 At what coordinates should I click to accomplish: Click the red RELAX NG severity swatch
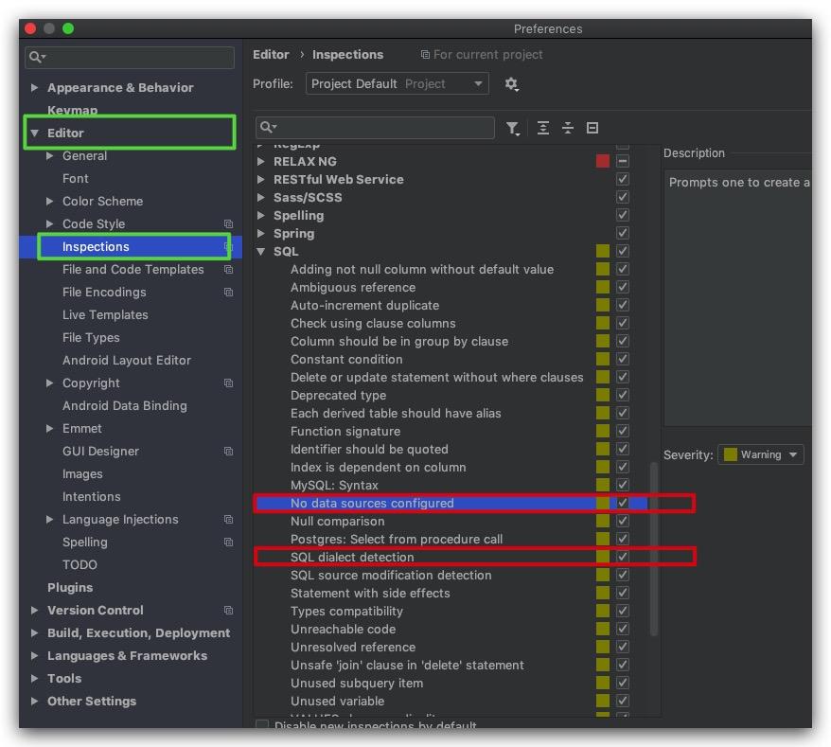pyautogui.click(x=603, y=161)
